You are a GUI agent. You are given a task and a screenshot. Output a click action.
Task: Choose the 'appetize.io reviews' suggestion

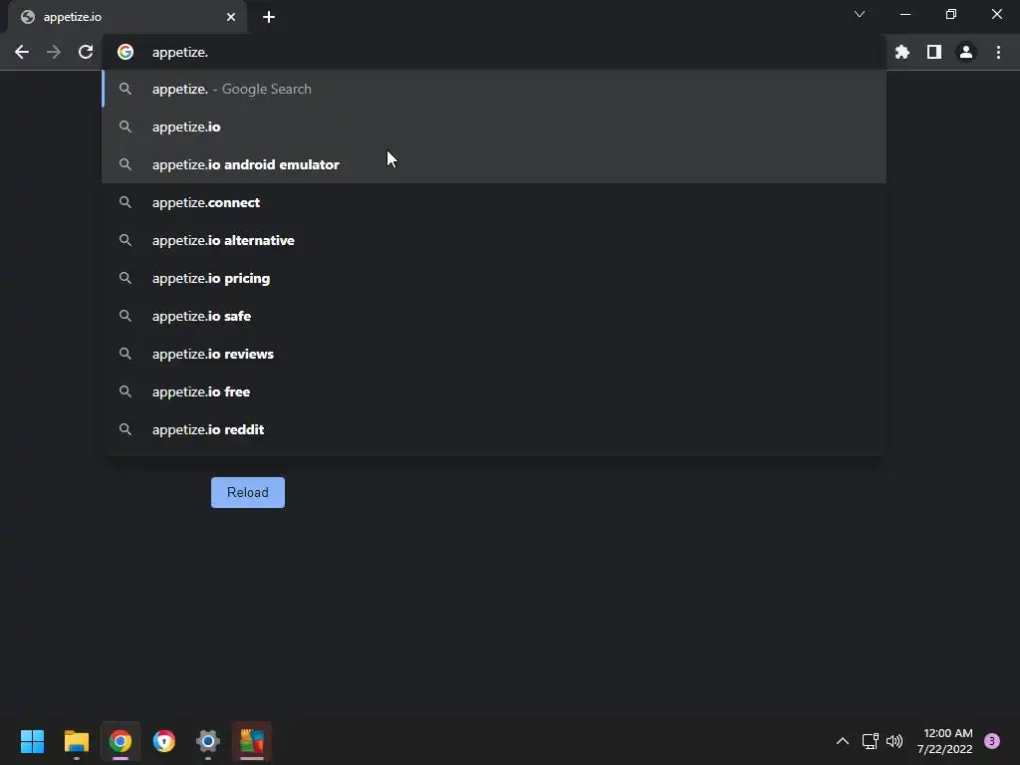[494, 354]
